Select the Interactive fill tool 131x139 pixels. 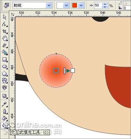click(4, 125)
